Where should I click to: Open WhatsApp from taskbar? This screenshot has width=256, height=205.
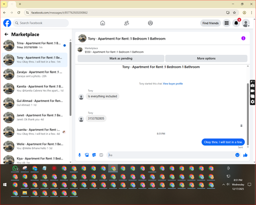click(15, 169)
